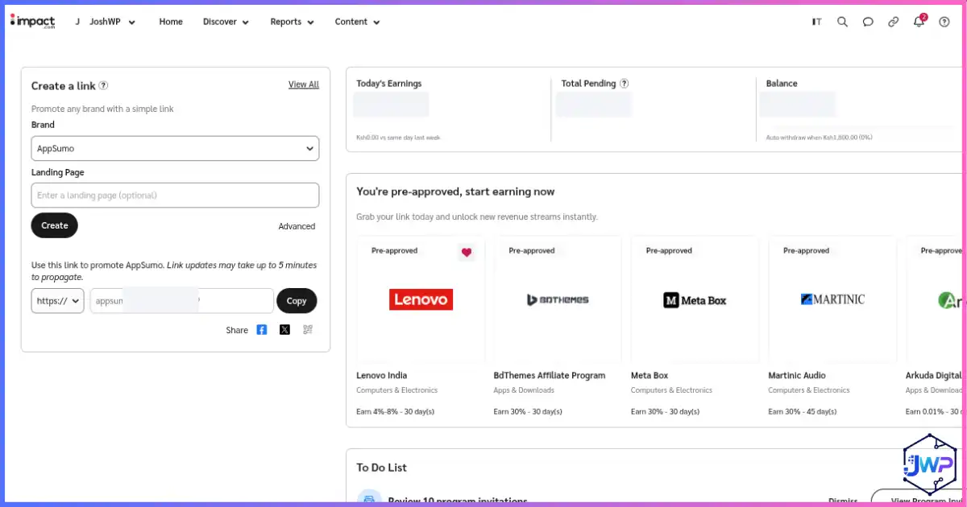This screenshot has width=967, height=507.
Task: Click the Create a link help icon
Action: pyautogui.click(x=103, y=86)
